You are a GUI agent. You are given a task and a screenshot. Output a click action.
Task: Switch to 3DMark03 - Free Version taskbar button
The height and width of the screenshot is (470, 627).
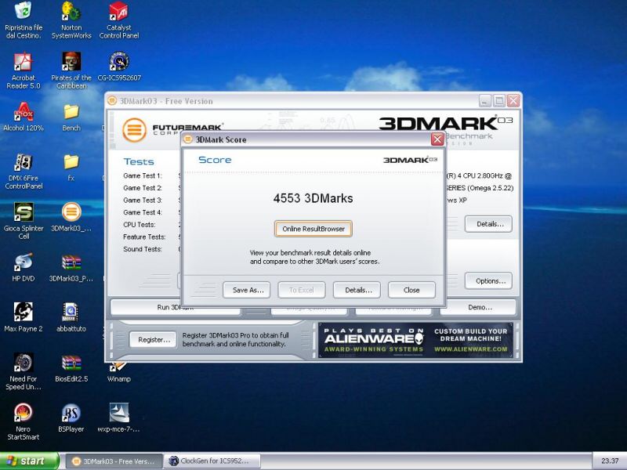(114, 461)
